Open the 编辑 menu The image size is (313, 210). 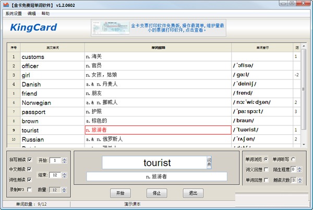coord(31,14)
